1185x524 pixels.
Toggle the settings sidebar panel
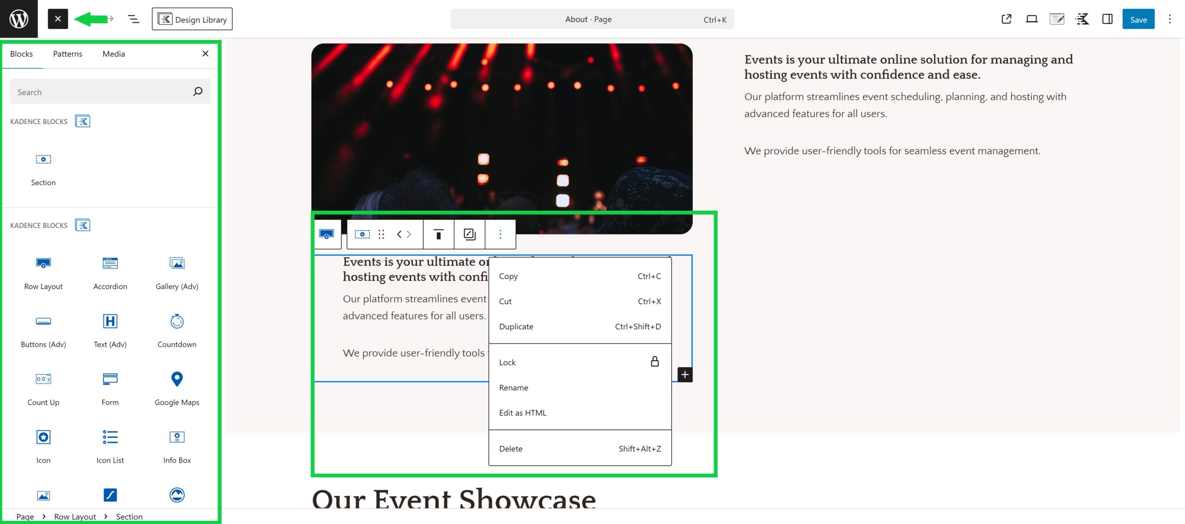1107,19
